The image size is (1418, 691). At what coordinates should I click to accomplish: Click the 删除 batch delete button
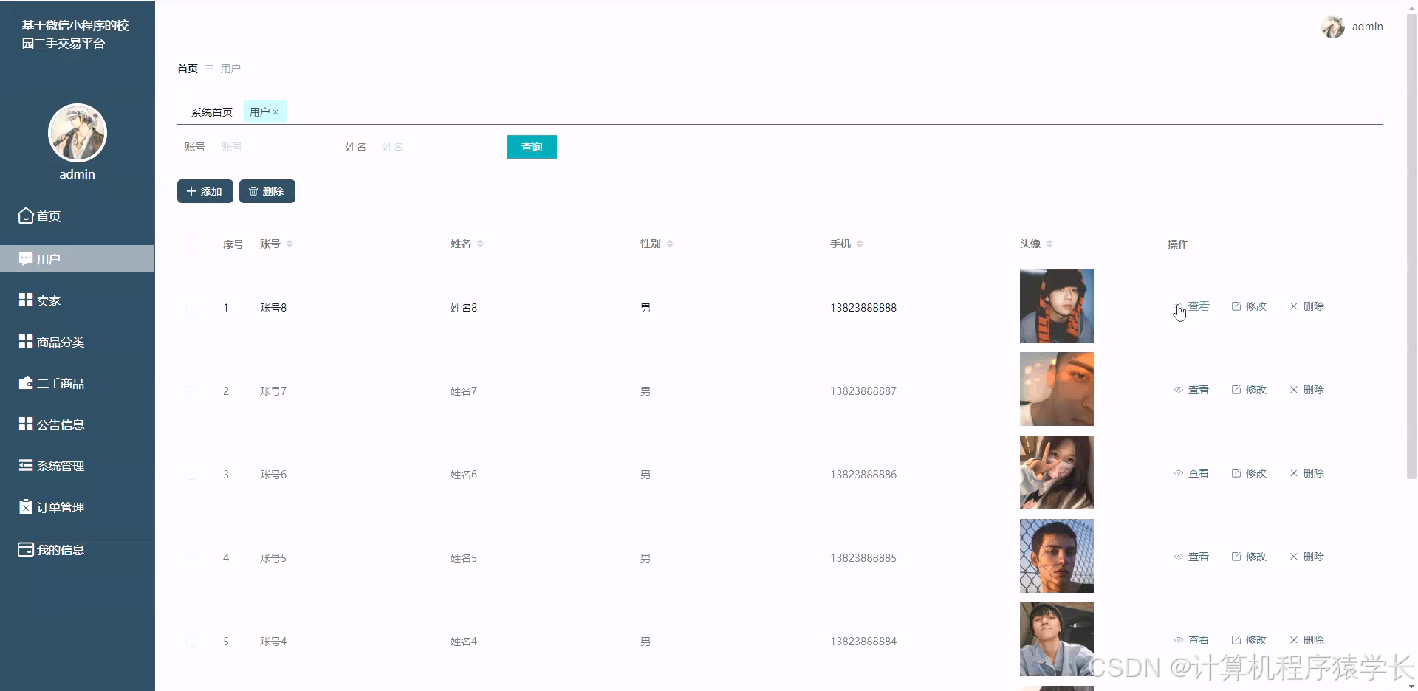267,191
